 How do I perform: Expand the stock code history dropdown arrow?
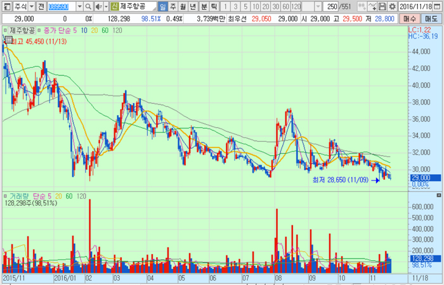click(x=79, y=6)
